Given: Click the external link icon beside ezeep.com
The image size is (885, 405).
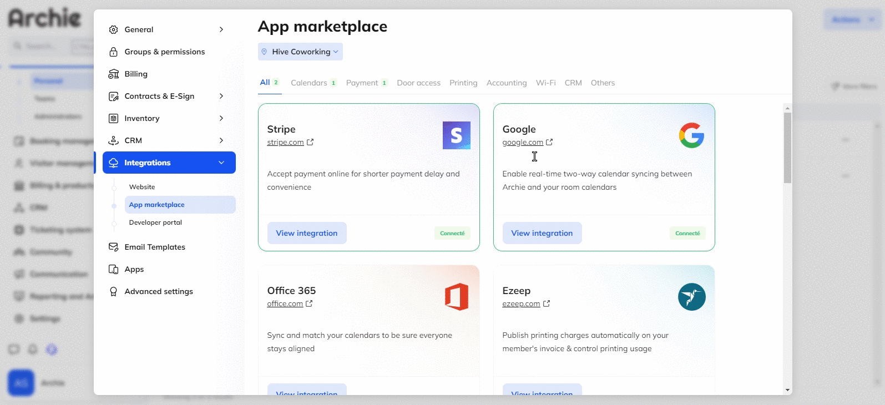Looking at the screenshot, I should pyautogui.click(x=547, y=303).
